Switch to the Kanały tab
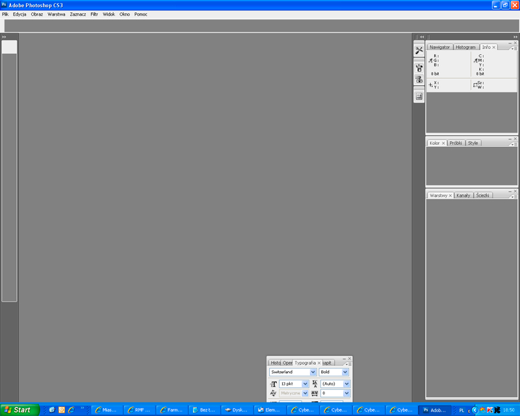Screen dimensions: 520x416 pos(463,195)
